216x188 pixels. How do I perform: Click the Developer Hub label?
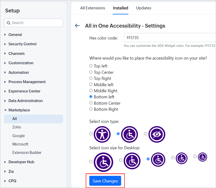point(21,162)
